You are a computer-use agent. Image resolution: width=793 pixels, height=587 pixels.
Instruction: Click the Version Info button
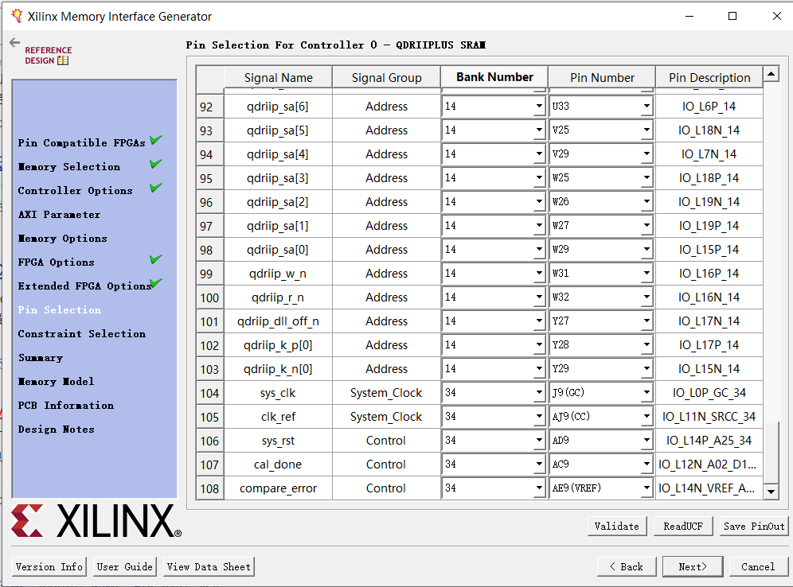[x=49, y=566]
